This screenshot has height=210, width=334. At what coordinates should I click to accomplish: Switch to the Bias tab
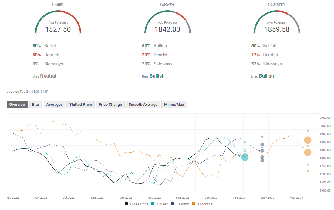click(x=36, y=104)
